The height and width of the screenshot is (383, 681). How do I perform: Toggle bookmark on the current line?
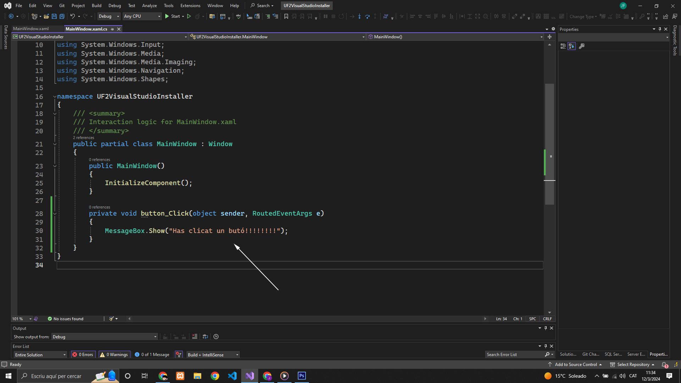pos(286,16)
